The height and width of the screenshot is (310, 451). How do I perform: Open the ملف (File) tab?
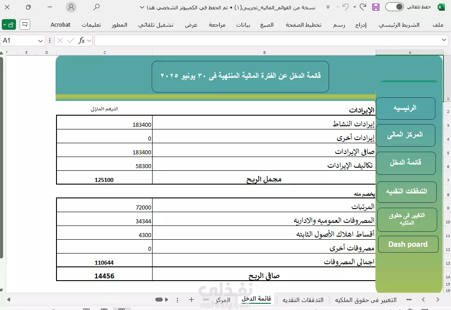(438, 25)
